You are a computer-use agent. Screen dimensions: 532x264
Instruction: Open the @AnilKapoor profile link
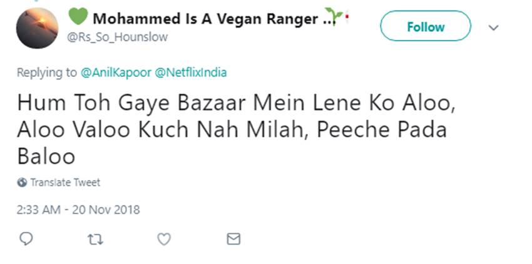tap(116, 73)
